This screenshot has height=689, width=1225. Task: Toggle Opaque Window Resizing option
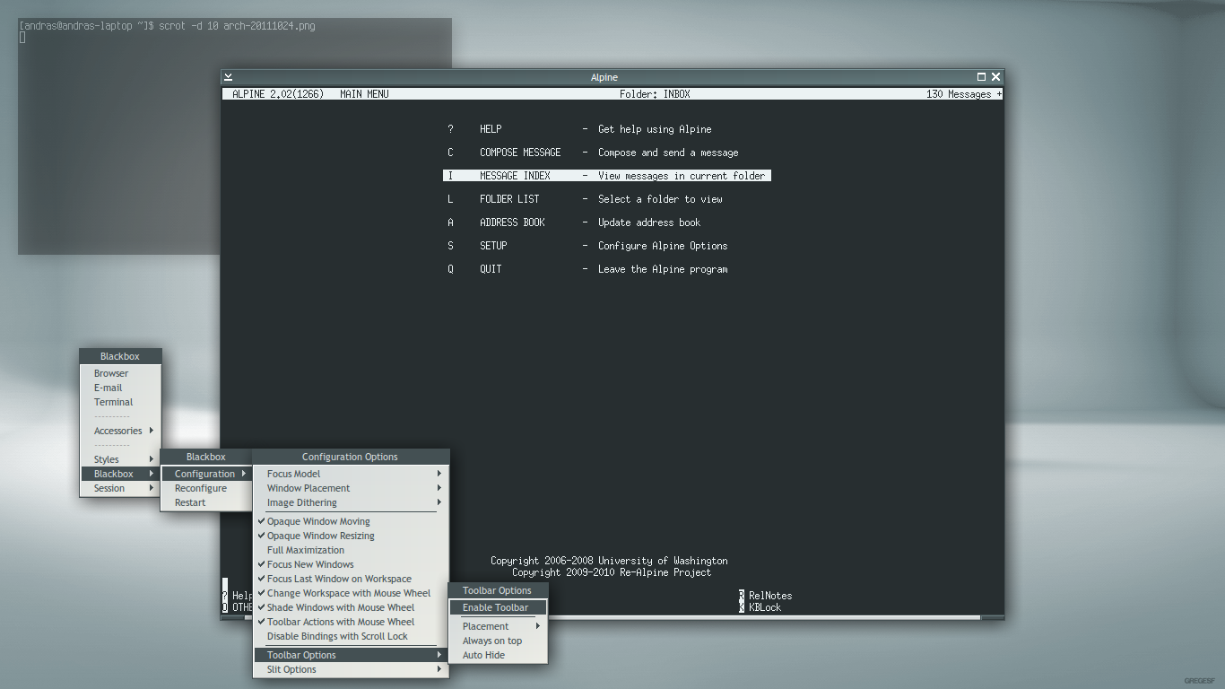(x=351, y=536)
